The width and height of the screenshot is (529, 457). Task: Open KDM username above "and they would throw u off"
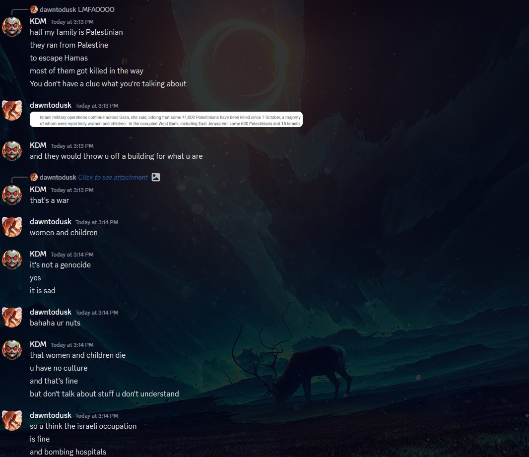38,145
